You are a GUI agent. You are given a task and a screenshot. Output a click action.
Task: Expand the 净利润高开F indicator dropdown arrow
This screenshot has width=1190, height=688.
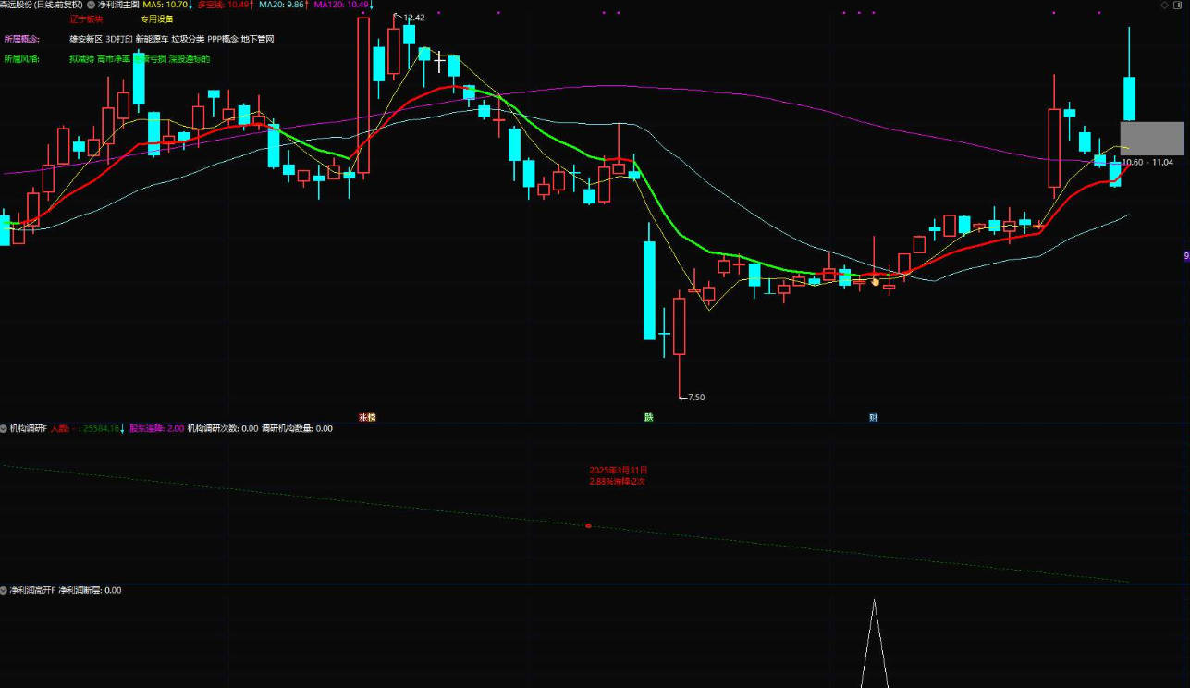pos(4,590)
